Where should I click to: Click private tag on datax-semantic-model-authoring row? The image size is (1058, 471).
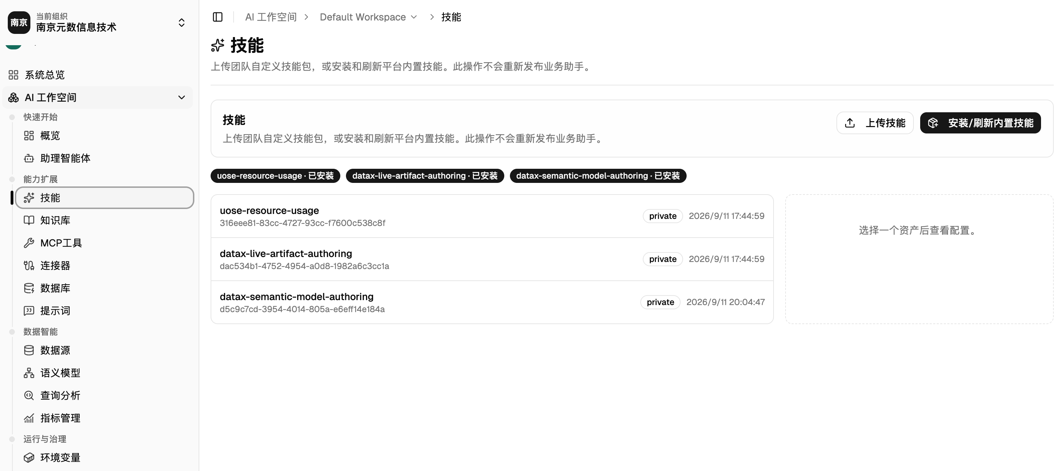pos(660,302)
